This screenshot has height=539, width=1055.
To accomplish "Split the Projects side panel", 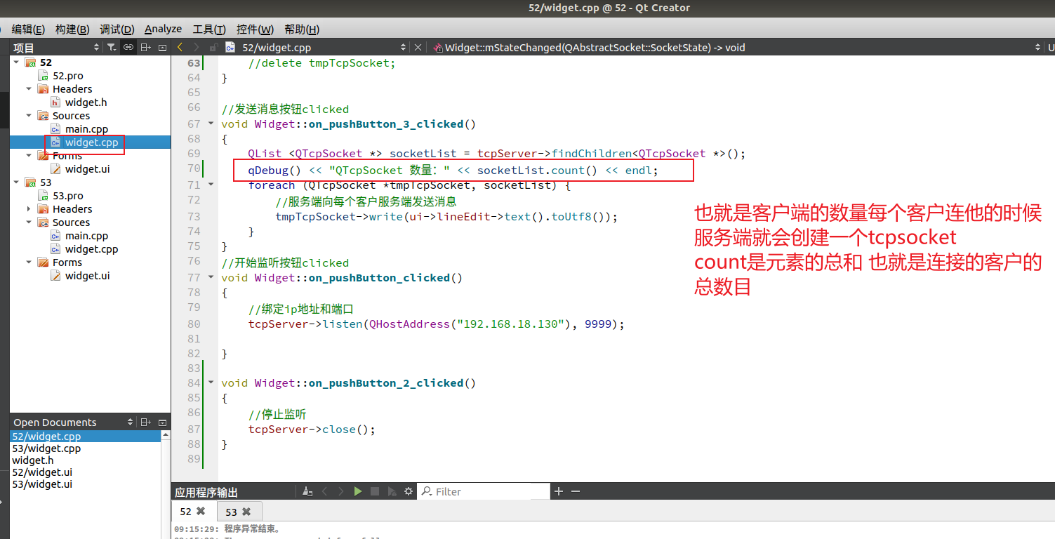I will point(145,48).
